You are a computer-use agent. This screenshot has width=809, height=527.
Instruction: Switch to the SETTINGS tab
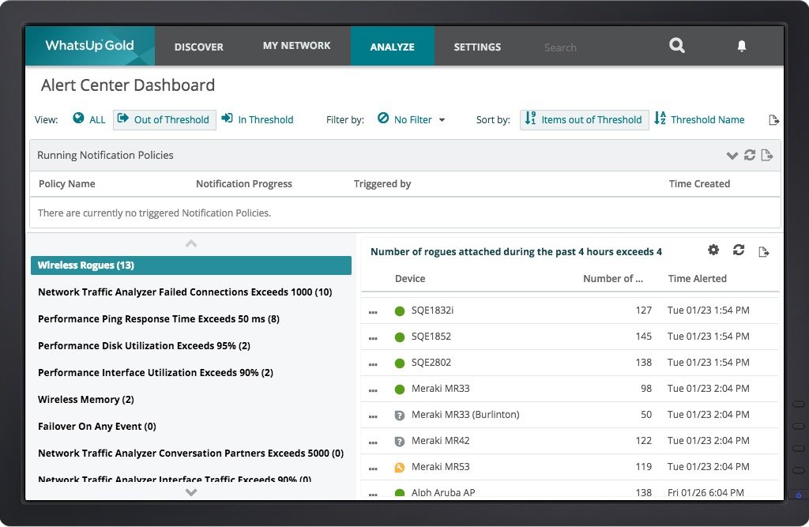(x=477, y=47)
